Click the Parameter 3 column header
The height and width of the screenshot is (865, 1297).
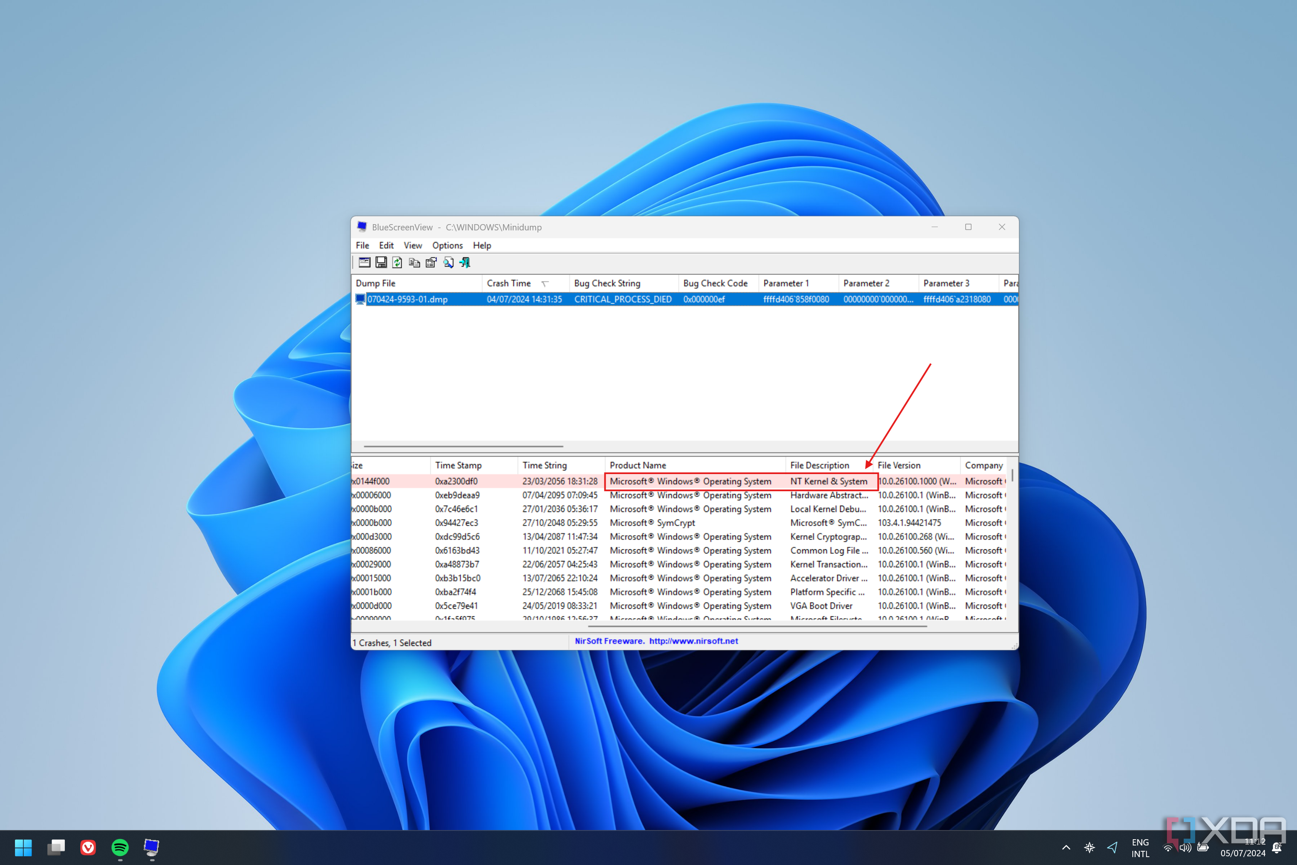click(959, 283)
